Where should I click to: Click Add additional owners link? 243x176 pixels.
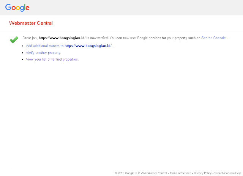69,46
